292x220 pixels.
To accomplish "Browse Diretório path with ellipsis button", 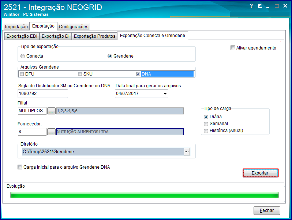I will point(187,152).
